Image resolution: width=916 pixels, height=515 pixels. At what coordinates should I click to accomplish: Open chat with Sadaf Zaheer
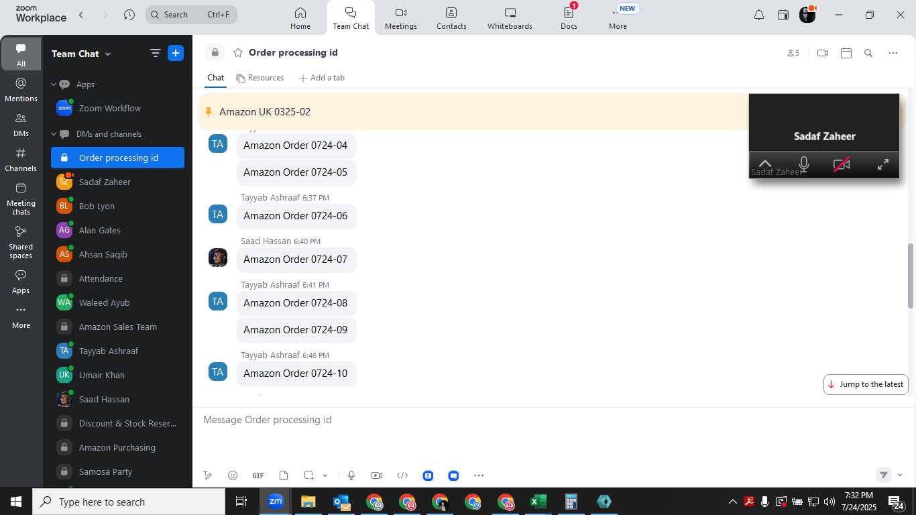pyautogui.click(x=117, y=182)
